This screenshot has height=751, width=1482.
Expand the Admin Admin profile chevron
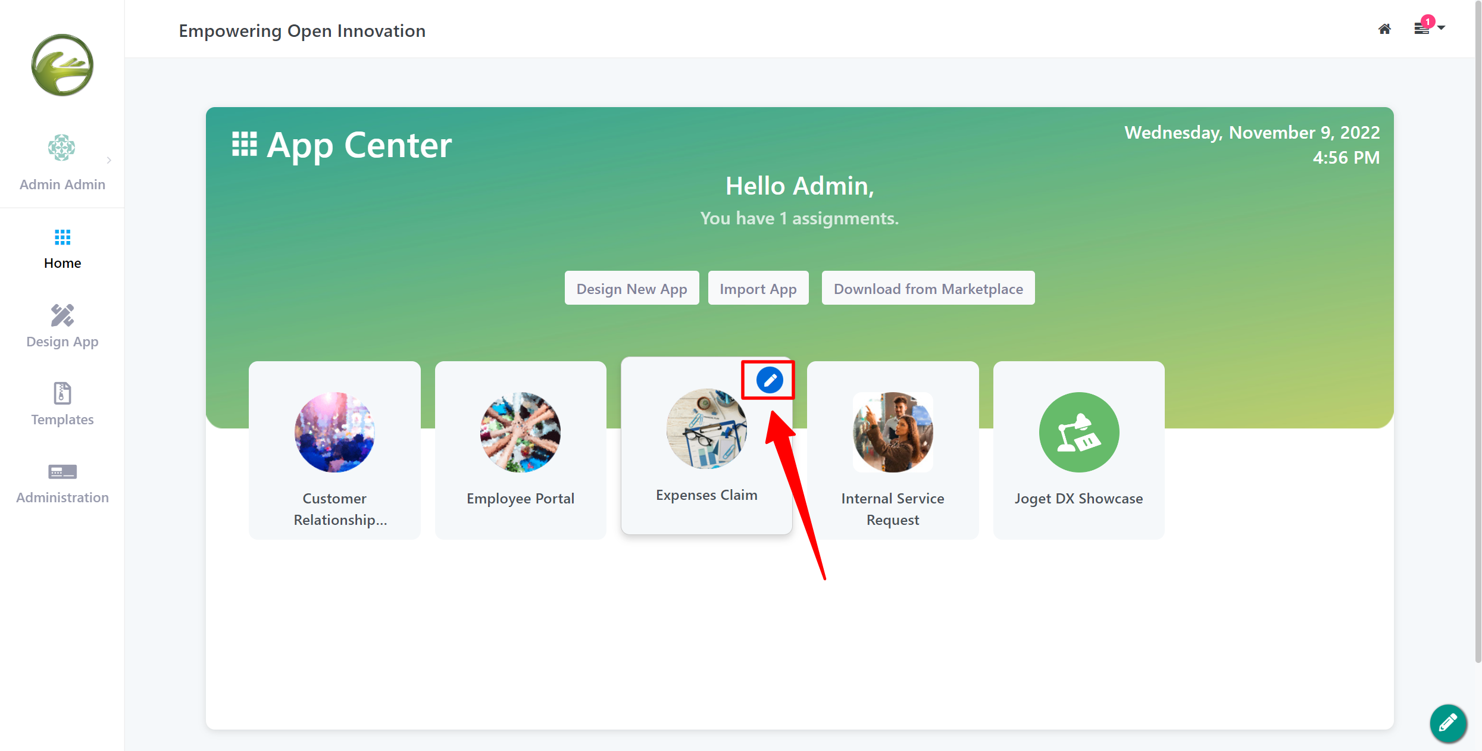tap(109, 160)
